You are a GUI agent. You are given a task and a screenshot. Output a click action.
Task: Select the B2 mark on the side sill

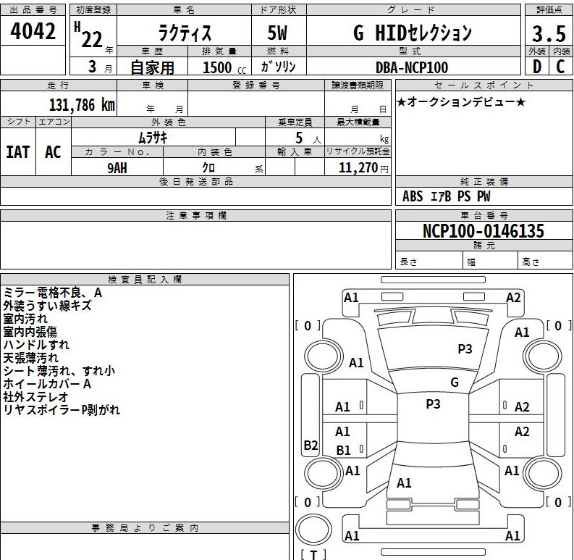coord(311,446)
